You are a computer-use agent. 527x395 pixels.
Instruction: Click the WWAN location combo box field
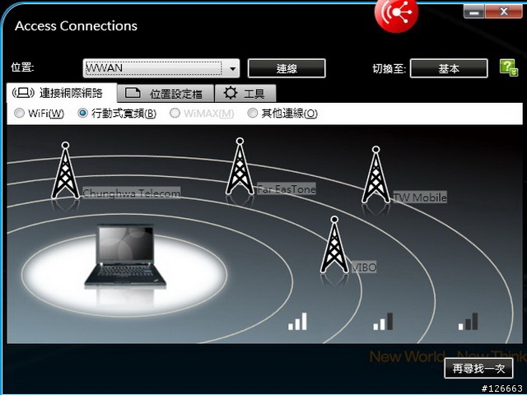click(161, 68)
